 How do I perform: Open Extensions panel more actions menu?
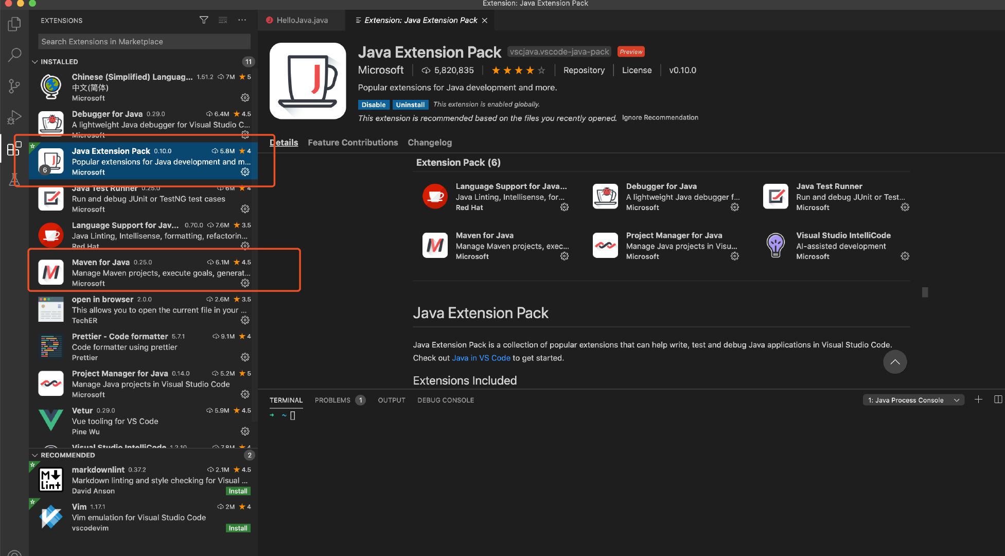(x=242, y=20)
